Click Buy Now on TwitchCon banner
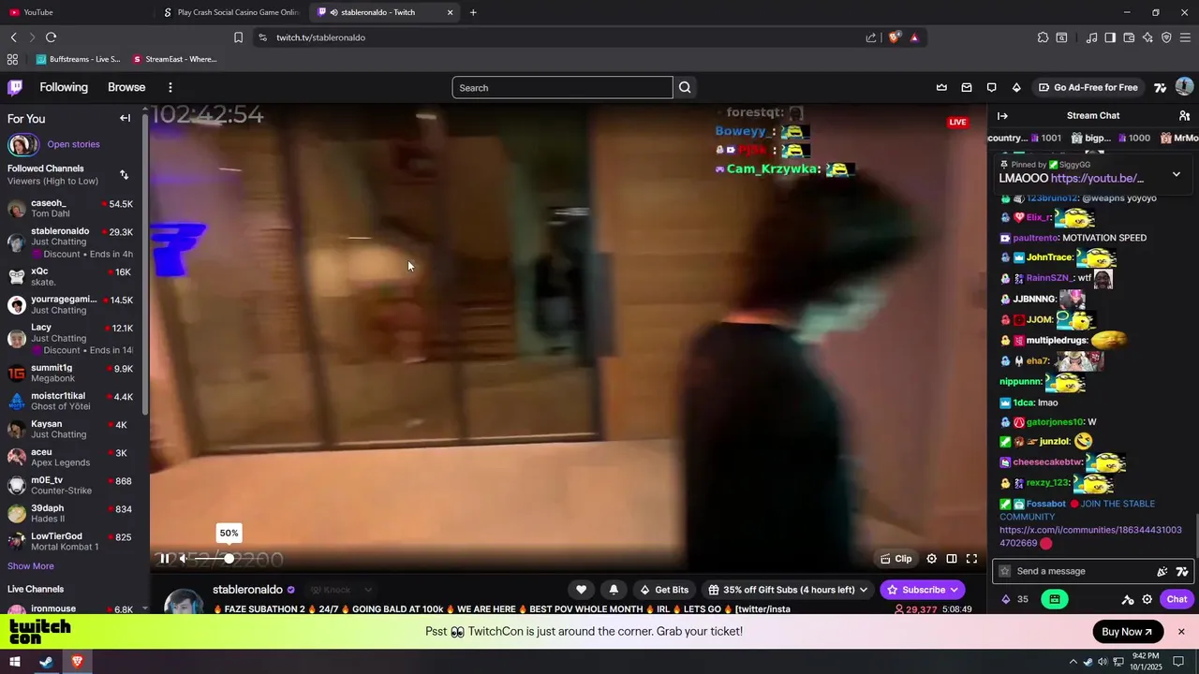This screenshot has width=1199, height=674. coord(1128,632)
